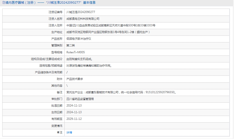Click the empty 变更情况 value cell

[x=148, y=126]
